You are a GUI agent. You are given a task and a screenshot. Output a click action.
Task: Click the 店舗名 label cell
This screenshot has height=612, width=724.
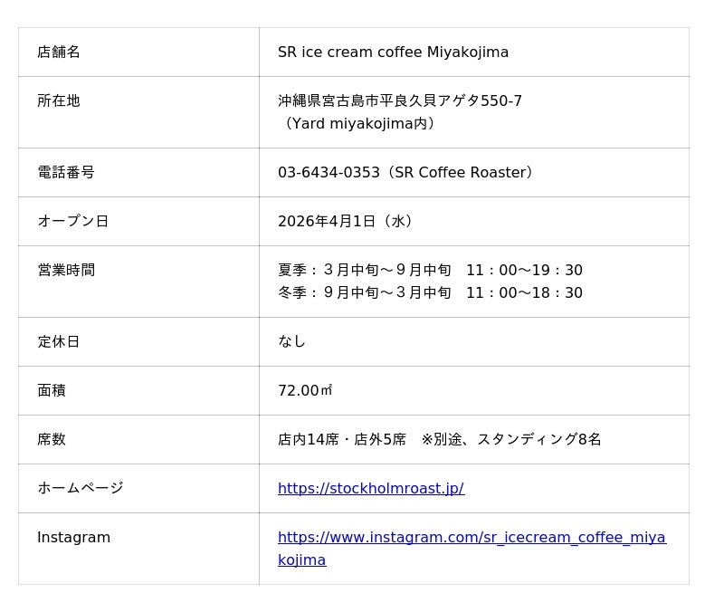click(59, 53)
